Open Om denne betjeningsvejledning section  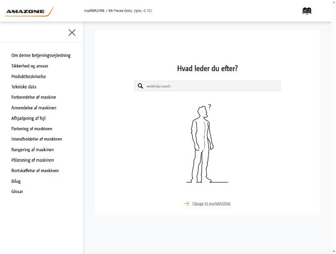(x=41, y=55)
